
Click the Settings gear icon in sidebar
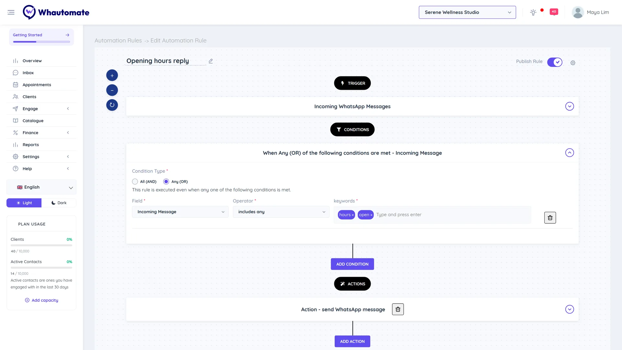16,157
